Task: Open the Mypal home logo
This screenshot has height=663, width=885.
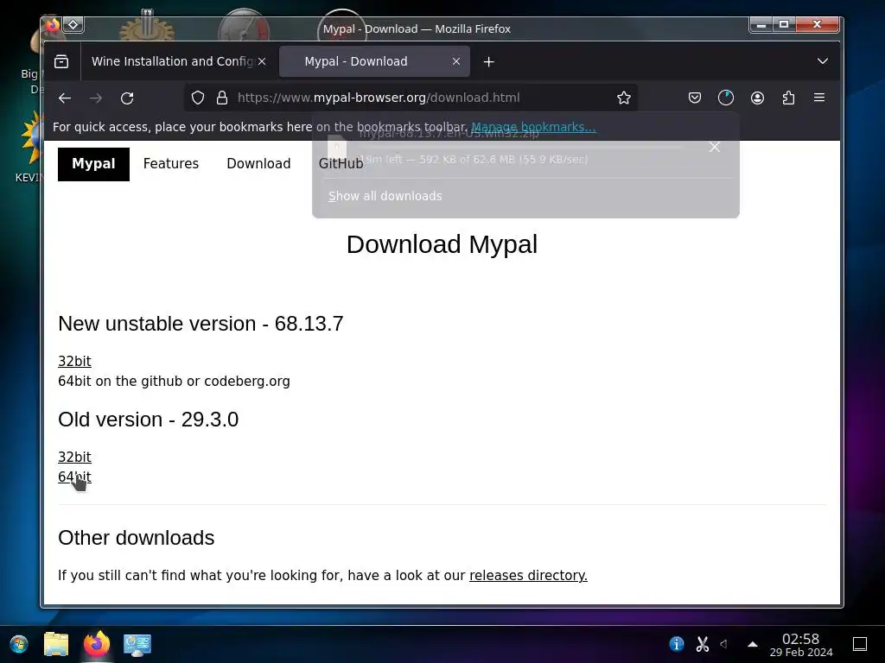Action: click(x=93, y=164)
